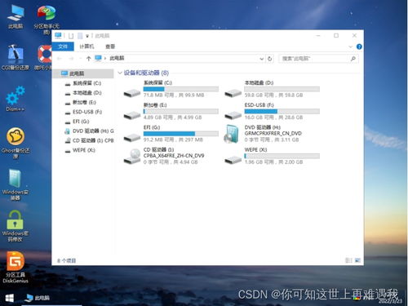Screen dimensions: 408x306
Task: Launch the Ghost backup restore desktop icon
Action: pyautogui.click(x=16, y=143)
